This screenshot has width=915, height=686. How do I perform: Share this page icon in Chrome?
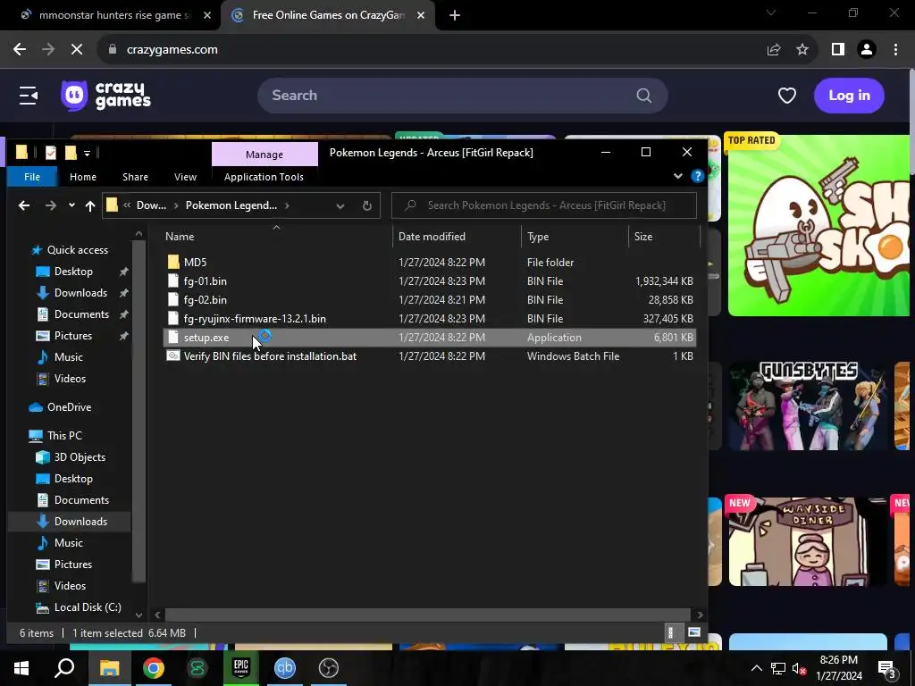774,50
